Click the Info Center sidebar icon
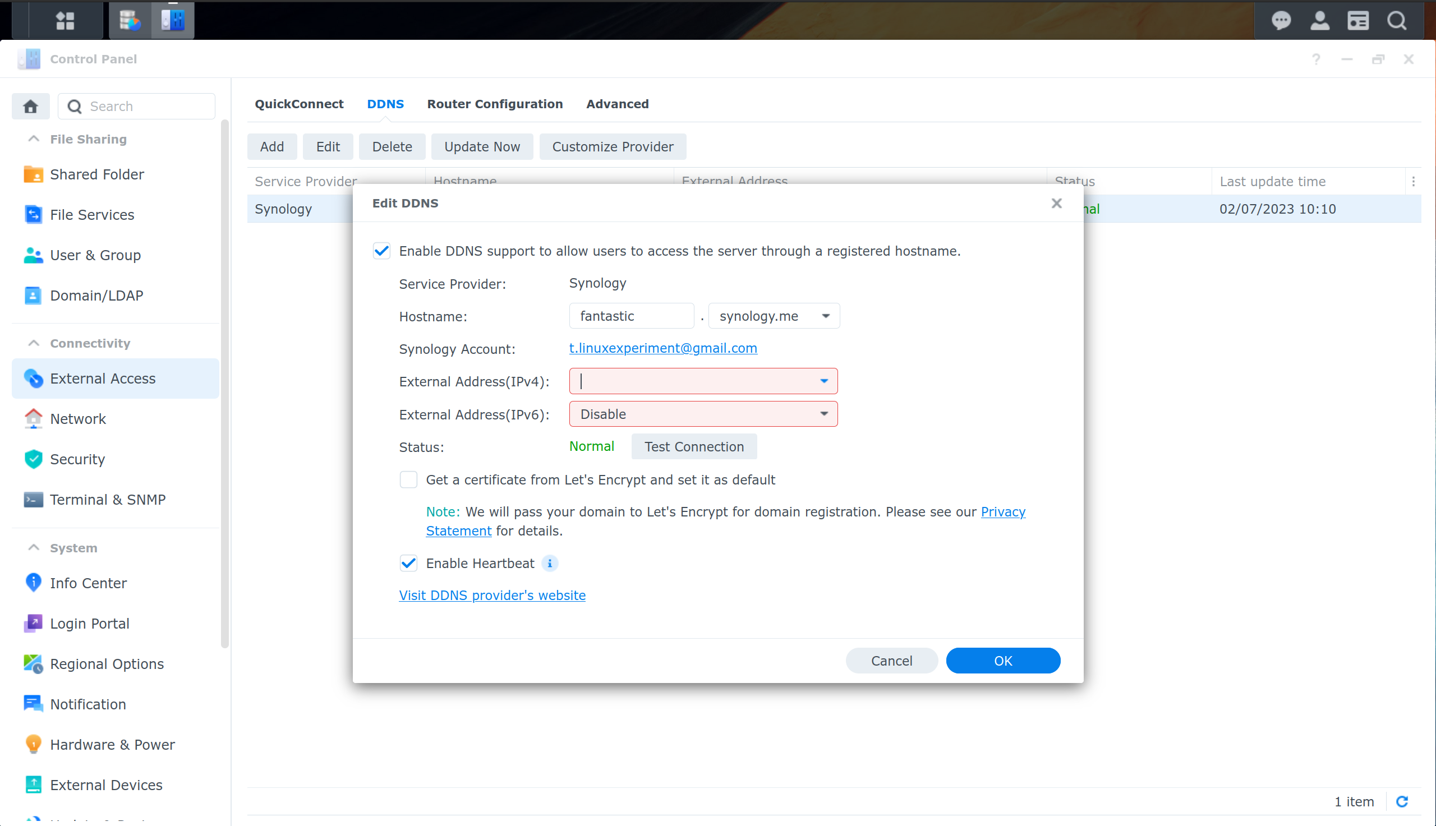1436x826 pixels. pos(33,582)
